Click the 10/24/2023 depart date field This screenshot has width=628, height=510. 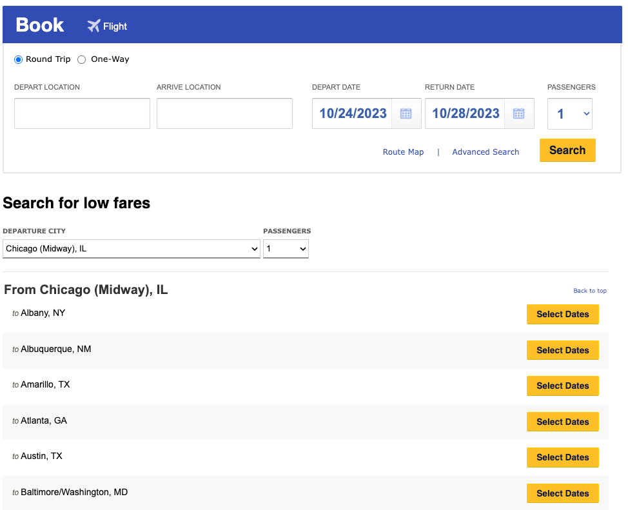click(353, 114)
